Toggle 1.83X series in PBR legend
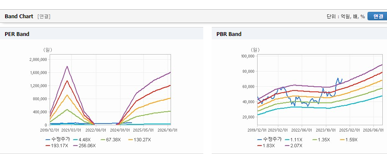 pyautogui.click(x=266, y=146)
